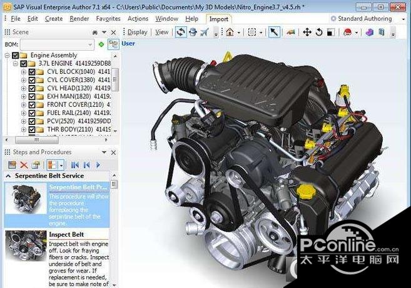Uncheck the Engine Assembly checkbox
The width and height of the screenshot is (411, 288).
point(15,55)
